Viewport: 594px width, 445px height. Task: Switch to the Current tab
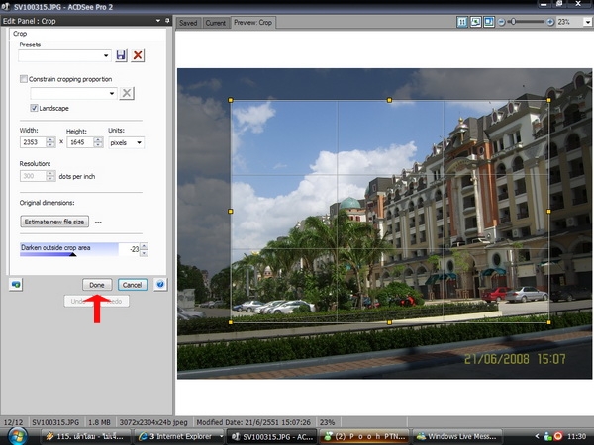[215, 22]
